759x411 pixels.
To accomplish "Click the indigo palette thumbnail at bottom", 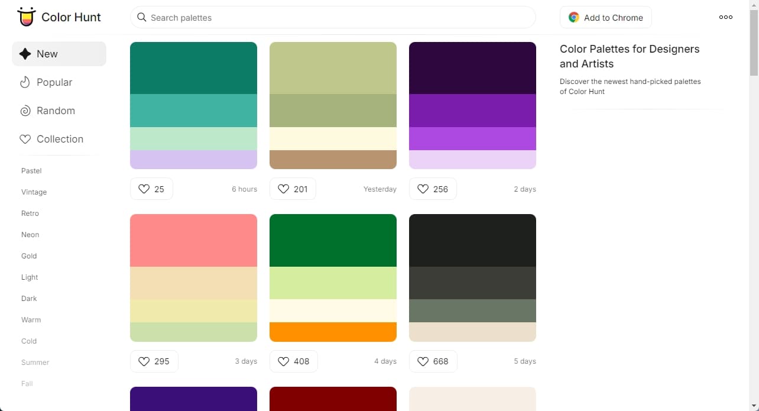I will 193,399.
